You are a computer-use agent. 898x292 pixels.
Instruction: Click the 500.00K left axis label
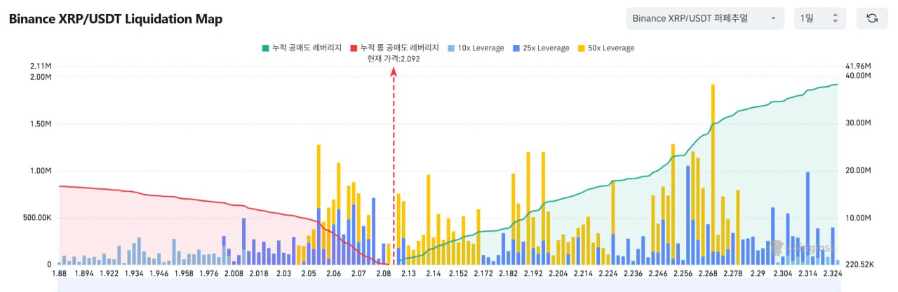click(x=36, y=218)
